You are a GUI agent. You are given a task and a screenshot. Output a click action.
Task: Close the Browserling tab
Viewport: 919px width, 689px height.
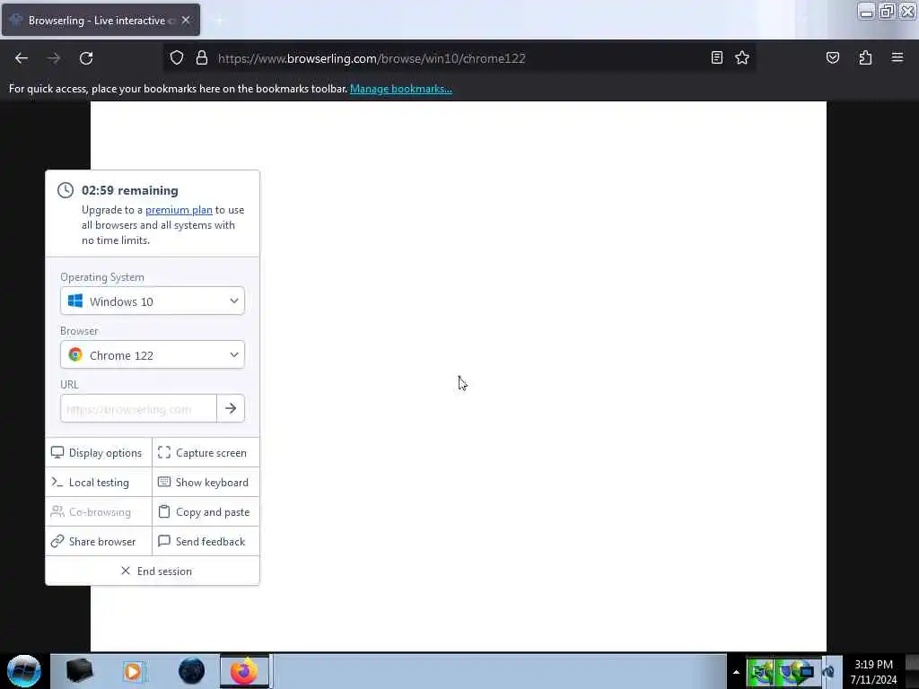(x=186, y=20)
